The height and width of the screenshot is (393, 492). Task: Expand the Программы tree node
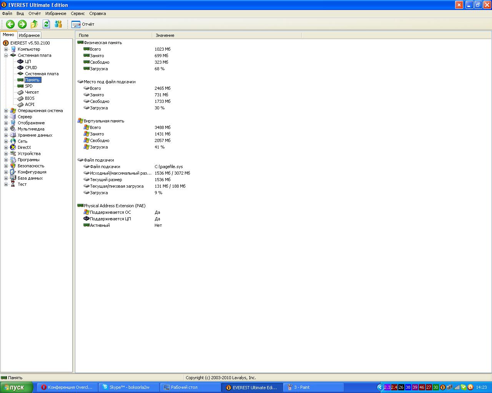pos(6,160)
